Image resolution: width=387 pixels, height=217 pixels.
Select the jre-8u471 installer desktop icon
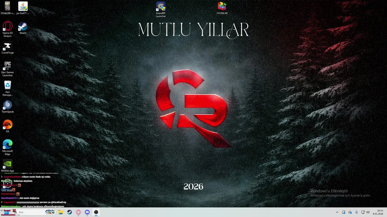pos(23,8)
